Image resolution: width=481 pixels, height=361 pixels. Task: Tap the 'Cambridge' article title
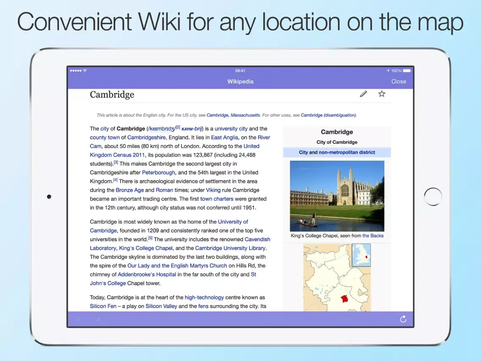(112, 94)
